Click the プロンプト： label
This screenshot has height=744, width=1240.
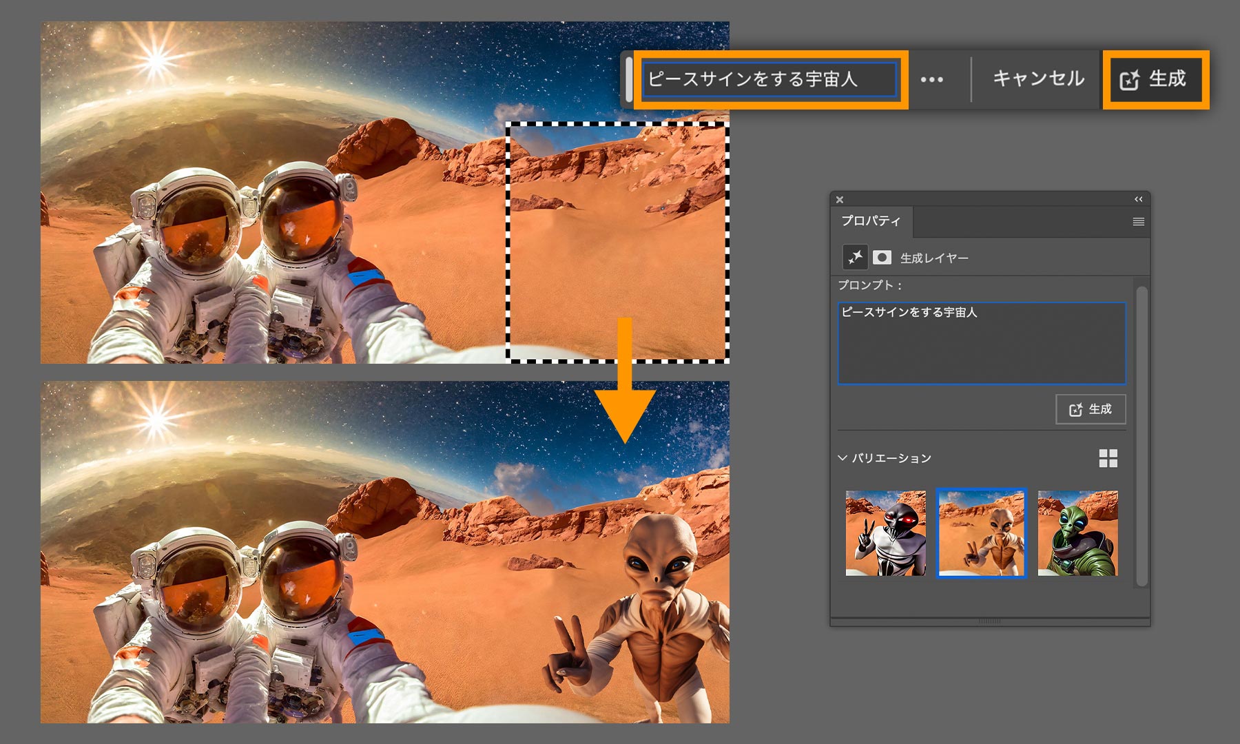[870, 285]
